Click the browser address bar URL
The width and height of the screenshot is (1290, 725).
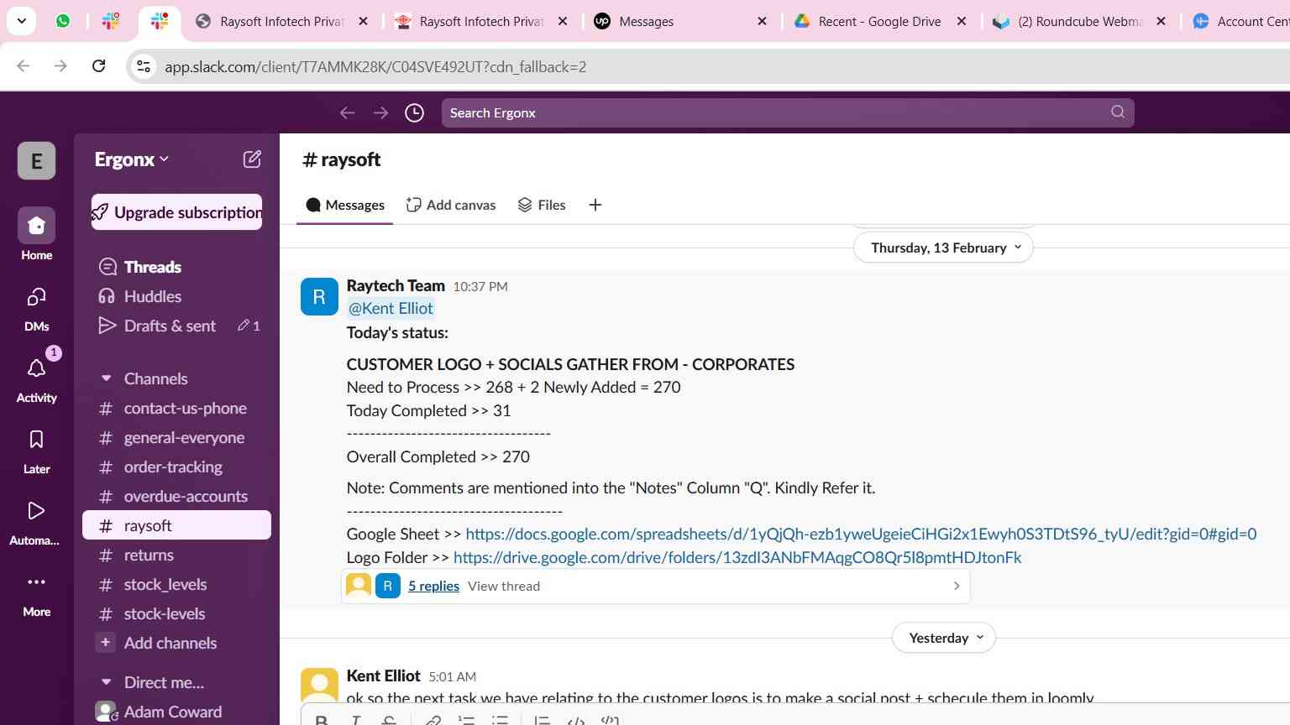click(x=375, y=66)
